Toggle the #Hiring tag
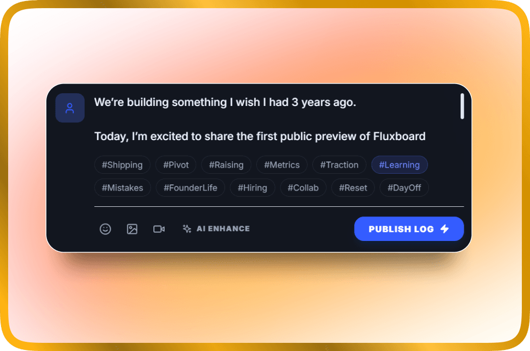The height and width of the screenshot is (351, 530). [x=252, y=187]
